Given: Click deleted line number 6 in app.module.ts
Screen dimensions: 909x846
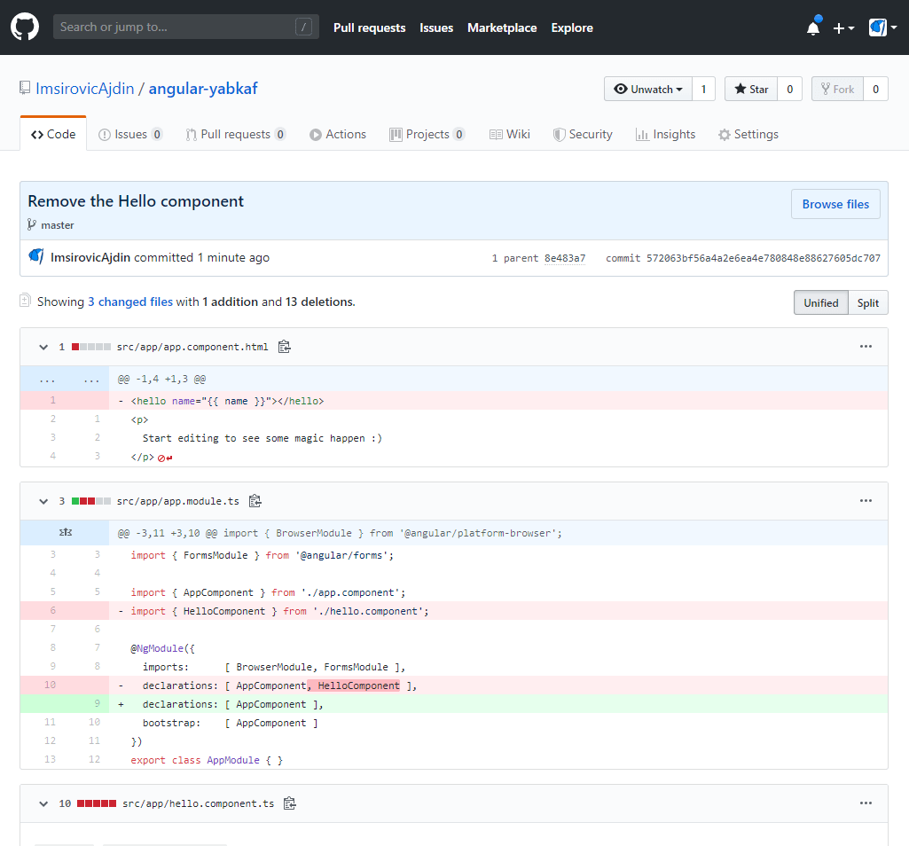Looking at the screenshot, I should pyautogui.click(x=43, y=610).
